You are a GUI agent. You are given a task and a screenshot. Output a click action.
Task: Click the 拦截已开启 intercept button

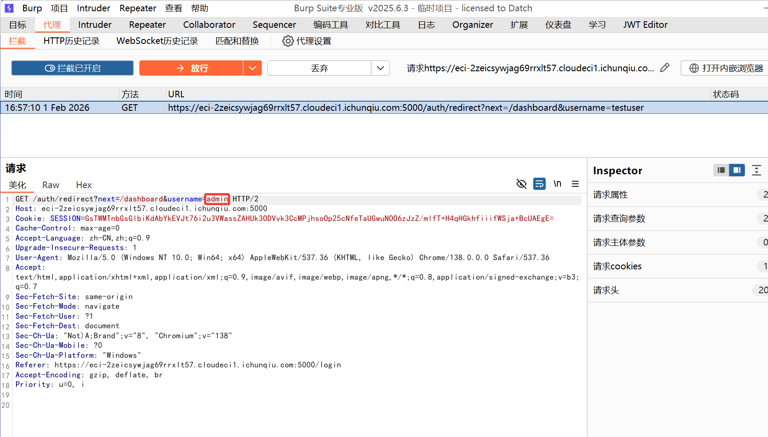73,68
